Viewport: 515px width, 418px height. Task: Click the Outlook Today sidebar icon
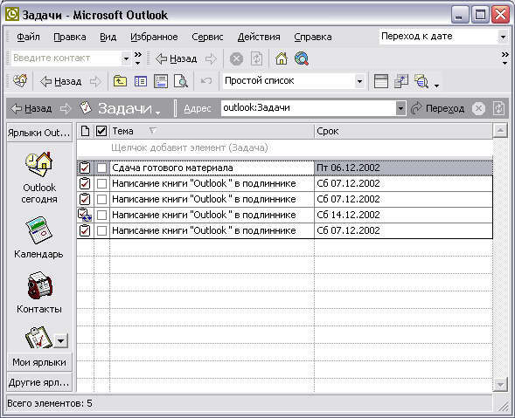[x=38, y=165]
